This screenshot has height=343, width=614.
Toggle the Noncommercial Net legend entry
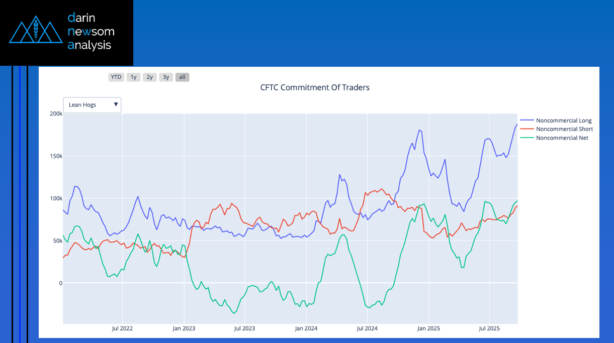tap(562, 138)
